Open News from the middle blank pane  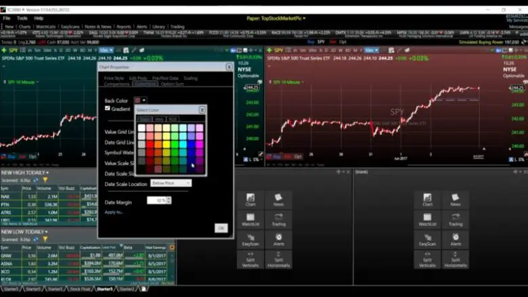click(x=278, y=200)
